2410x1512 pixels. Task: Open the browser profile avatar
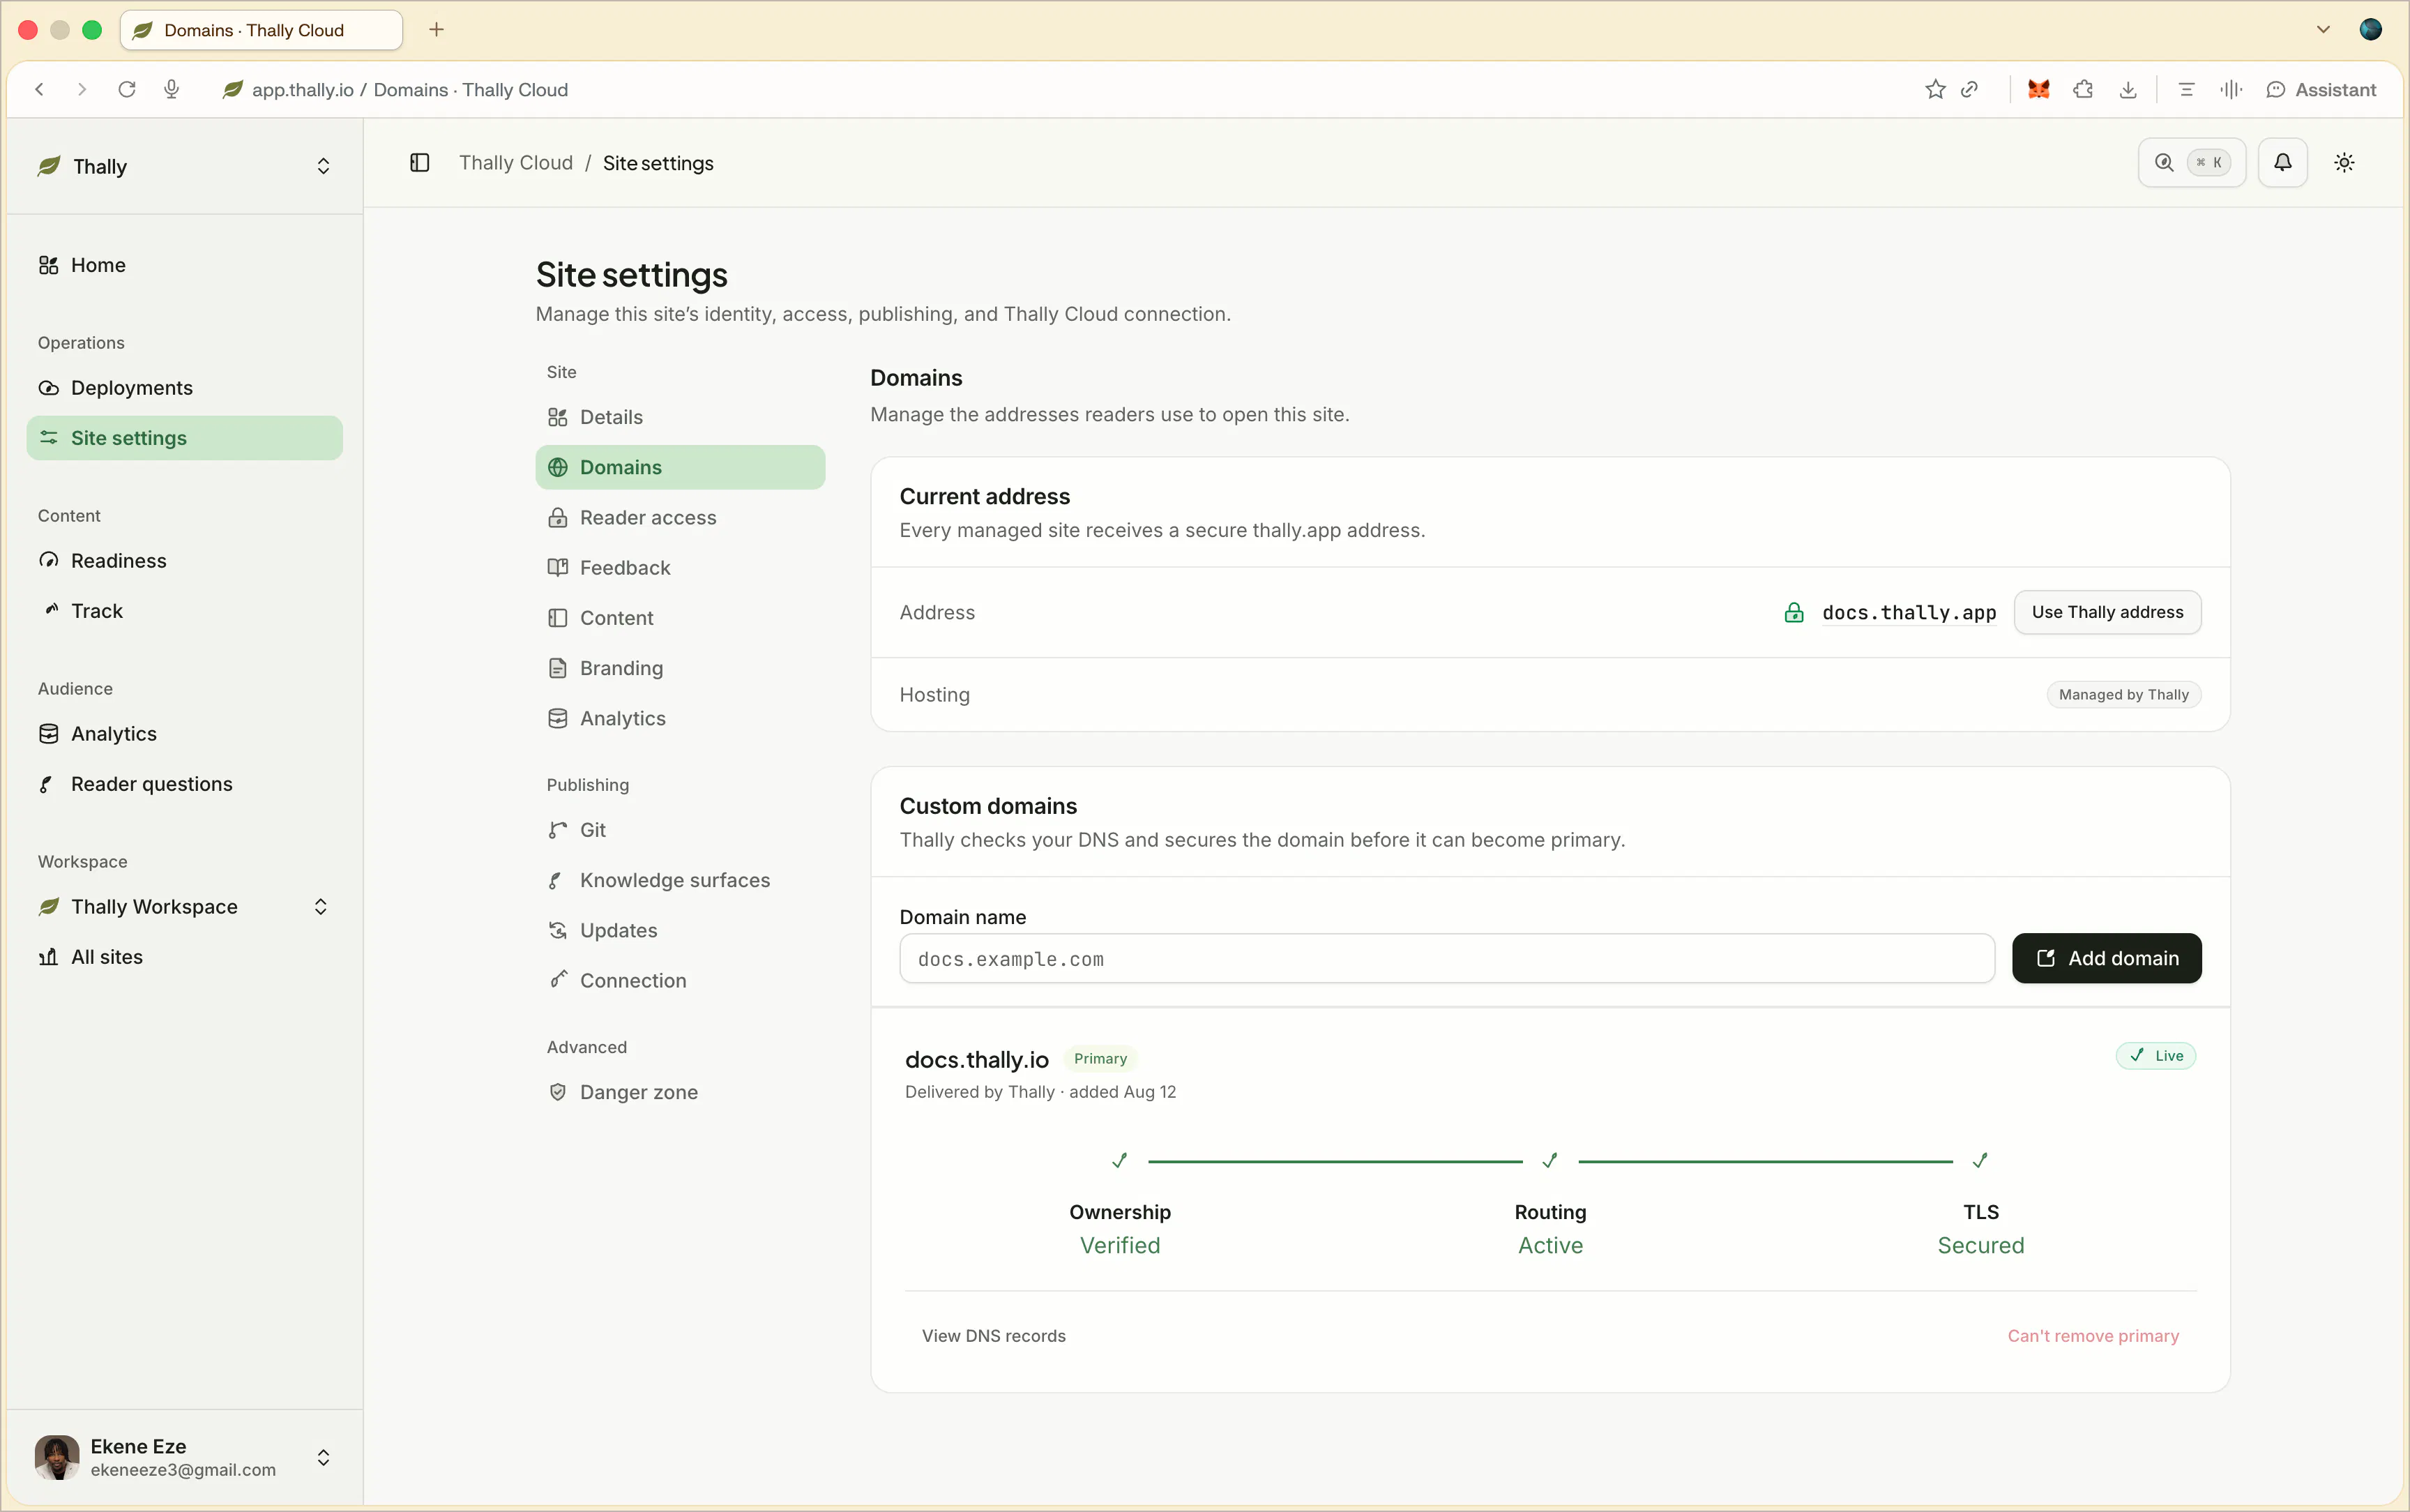pos(2371,30)
